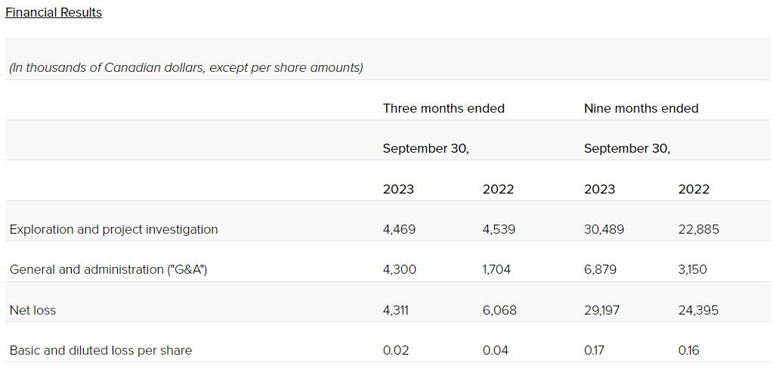Click Basic and diluted loss per share
Viewport: 773px width, 369px height.
(100, 350)
